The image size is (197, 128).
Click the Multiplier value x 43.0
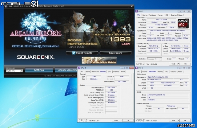(x=153, y=48)
